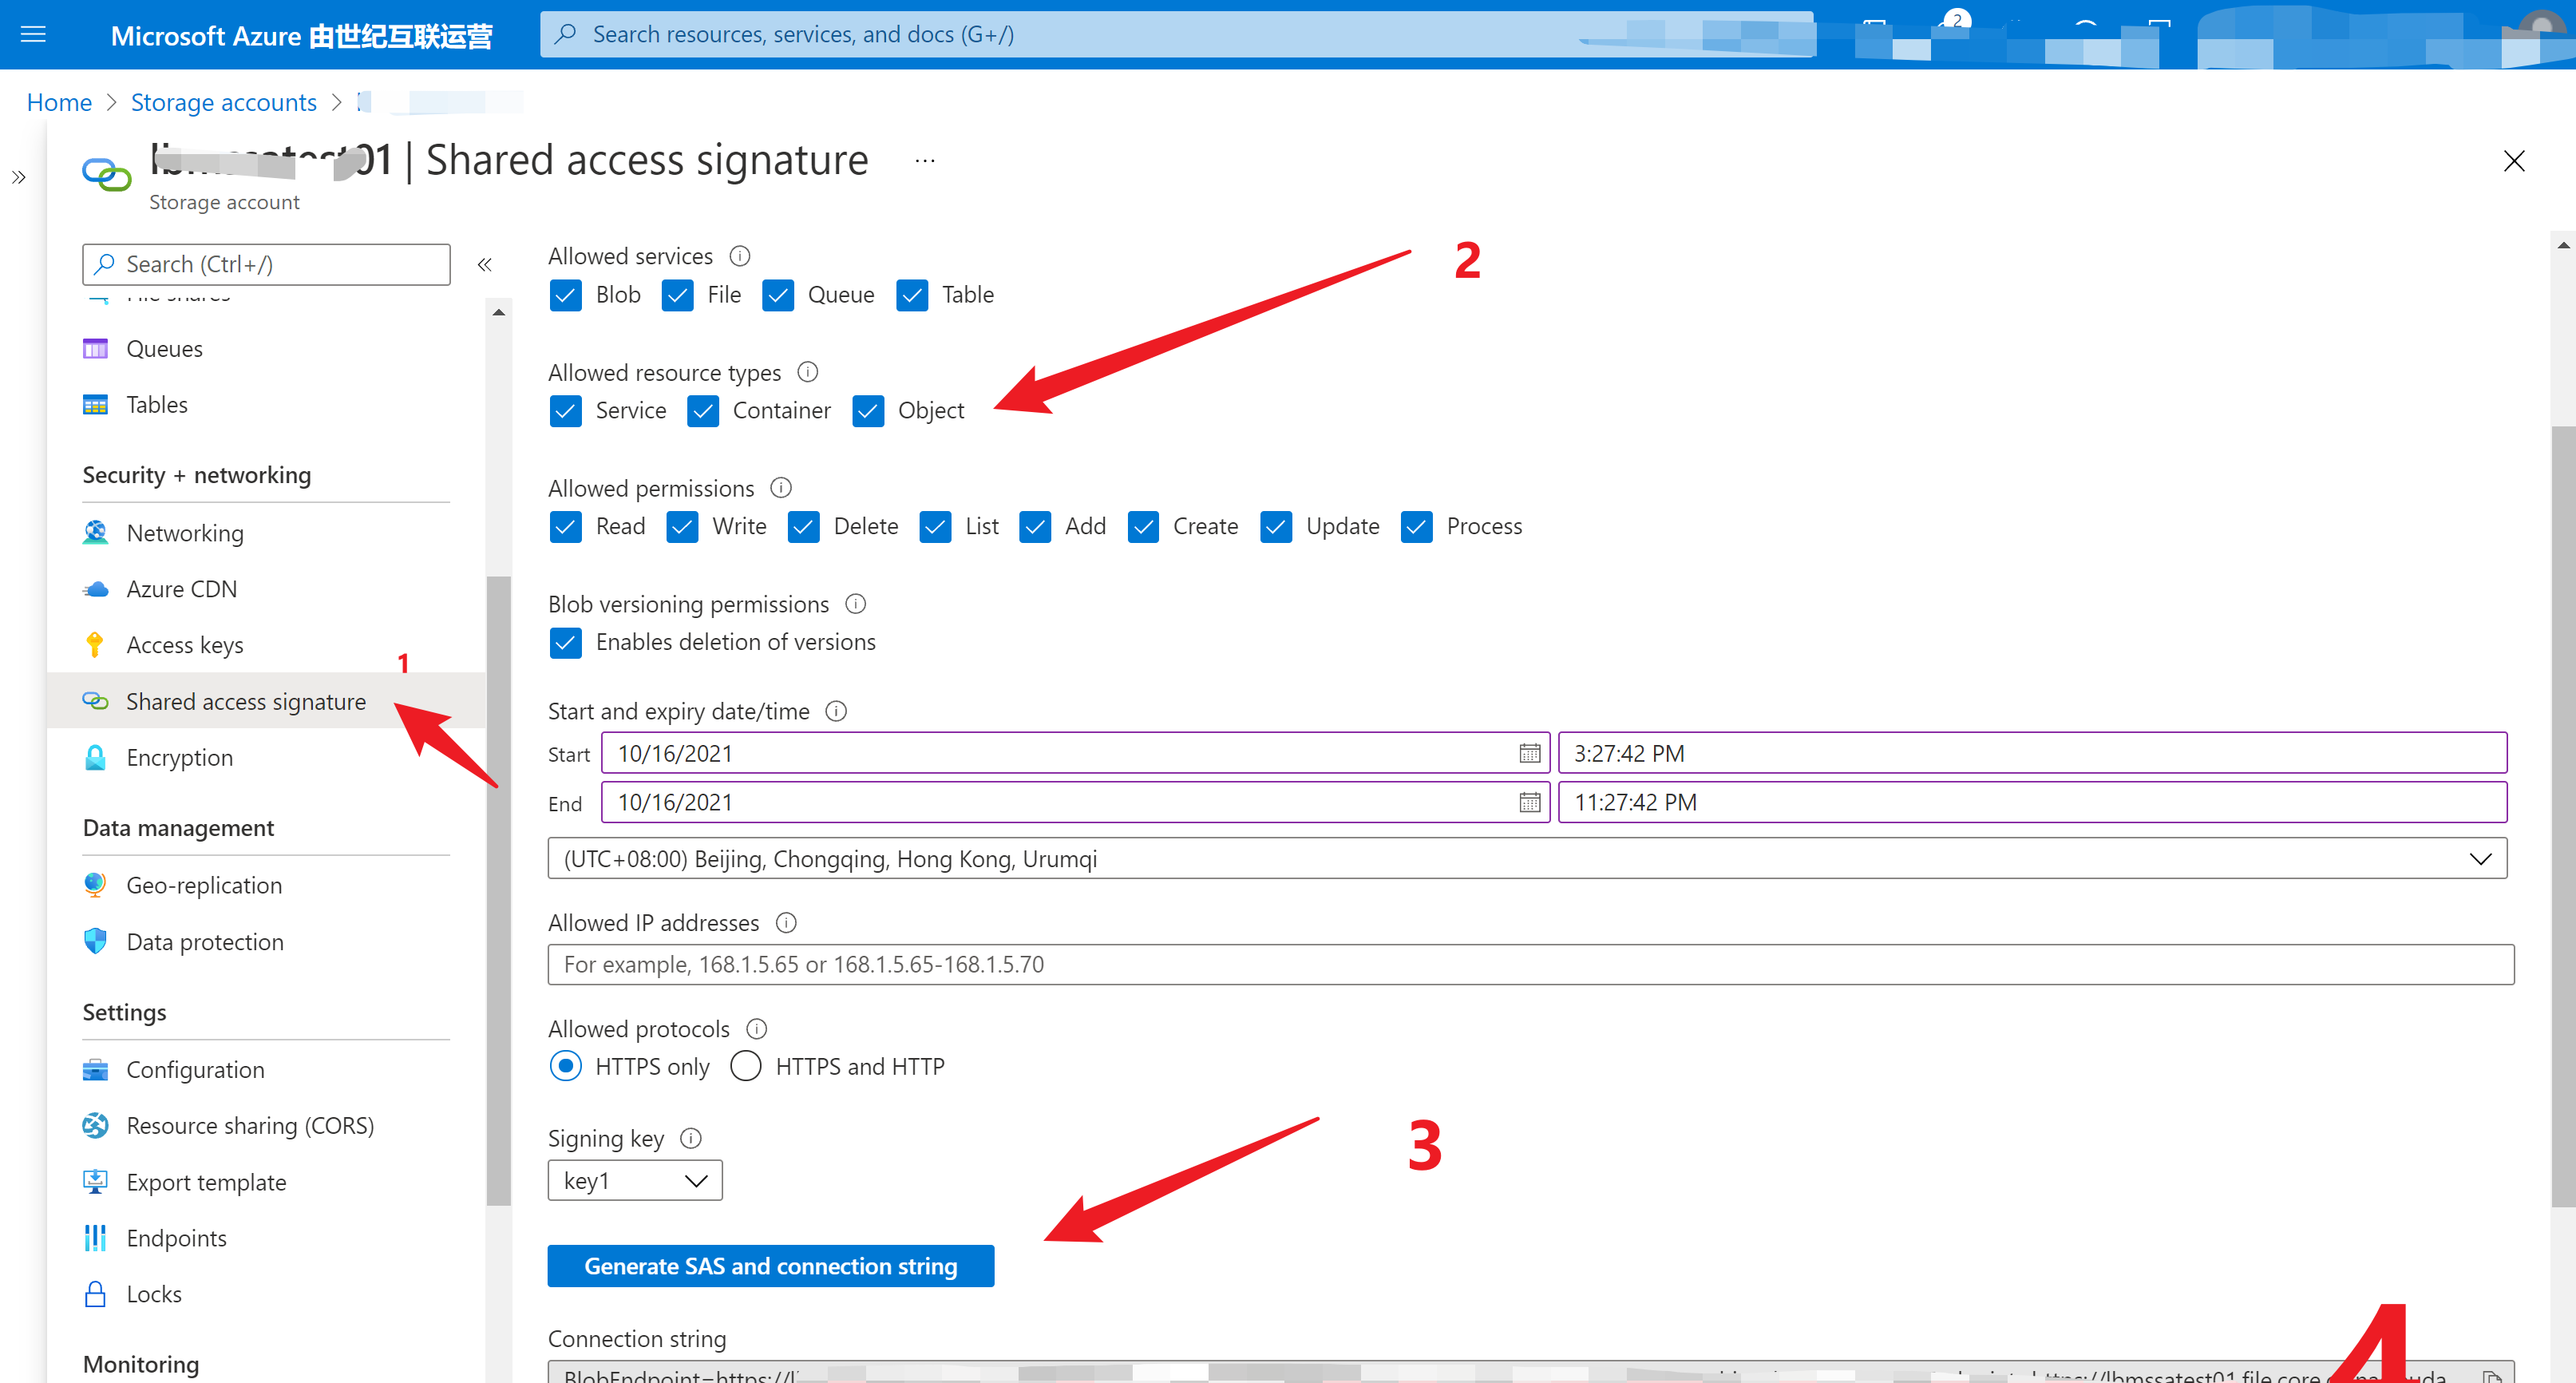Open the Start date calendar picker
Image resolution: width=2576 pixels, height=1383 pixels.
(x=1529, y=753)
